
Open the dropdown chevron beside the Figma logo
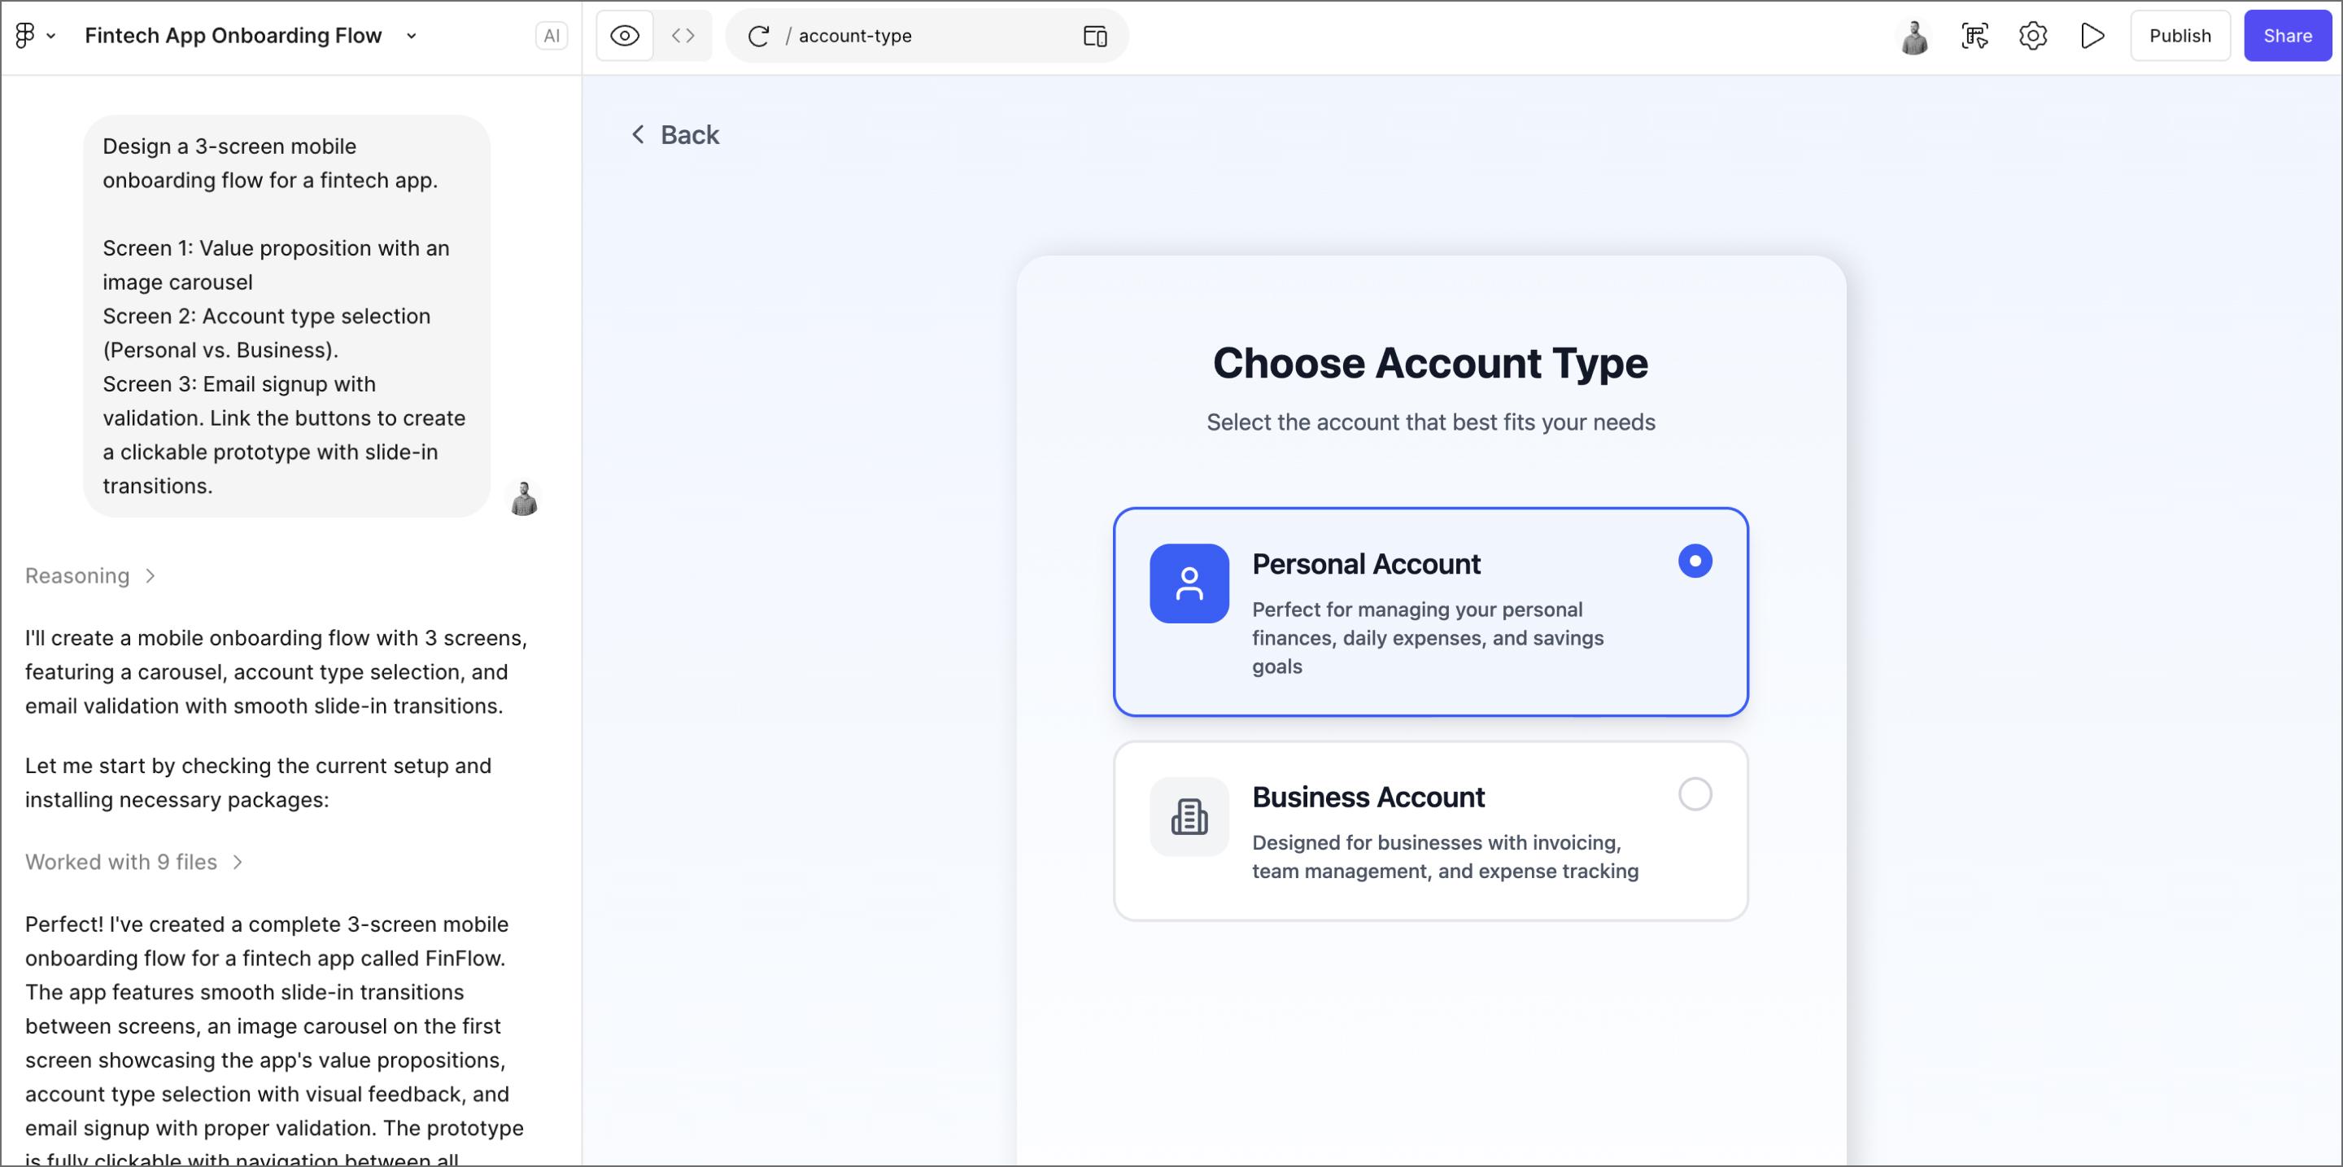(x=51, y=37)
